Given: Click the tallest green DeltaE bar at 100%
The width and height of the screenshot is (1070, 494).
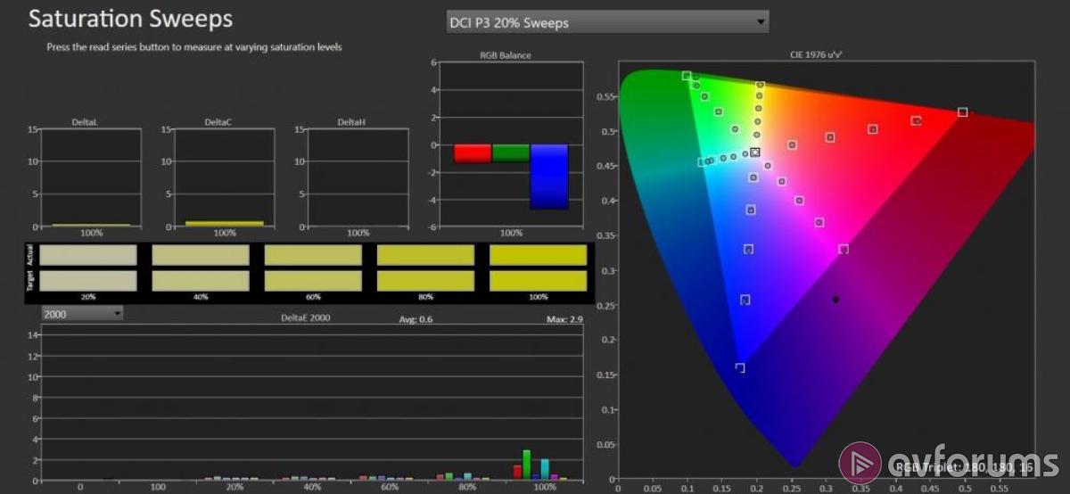Looking at the screenshot, I should pyautogui.click(x=527, y=465).
